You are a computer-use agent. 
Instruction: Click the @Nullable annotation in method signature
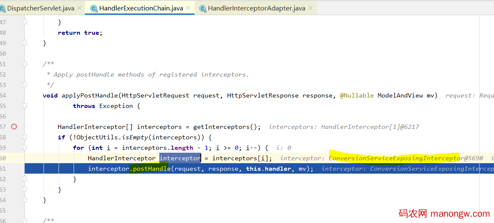(356, 95)
